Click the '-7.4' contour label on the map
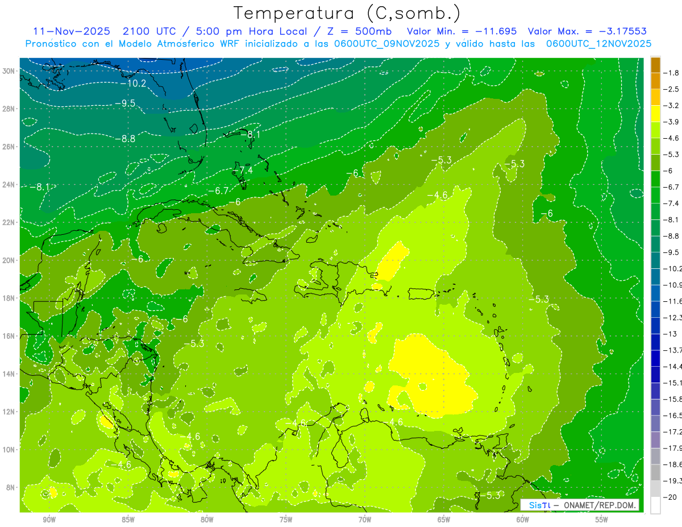The height and width of the screenshot is (527, 682). point(243,170)
